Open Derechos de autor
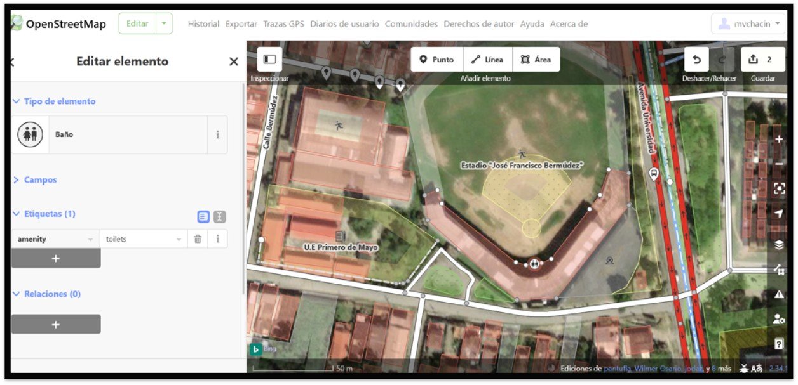This screenshot has height=385, width=798. [x=479, y=24]
